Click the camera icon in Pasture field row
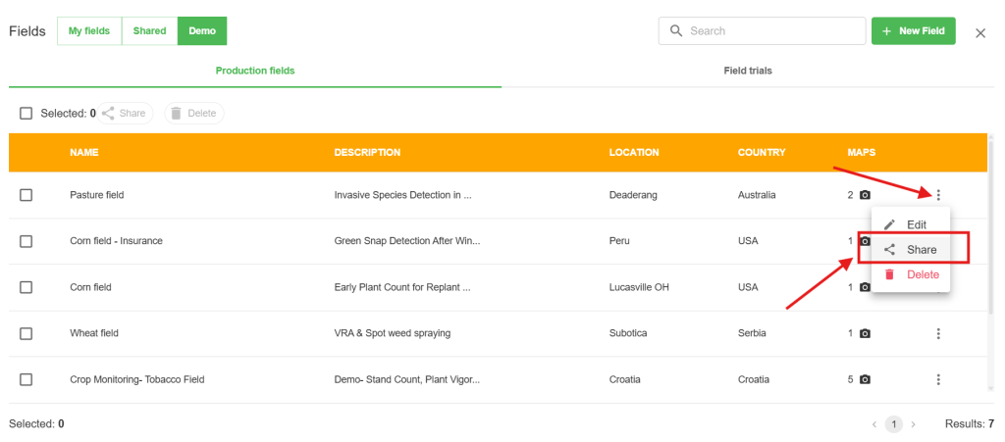1005x442 pixels. click(865, 195)
